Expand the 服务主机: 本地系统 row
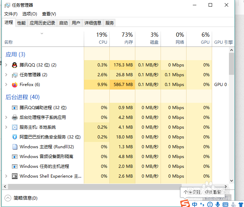This screenshot has height=207, width=244. 6,127
